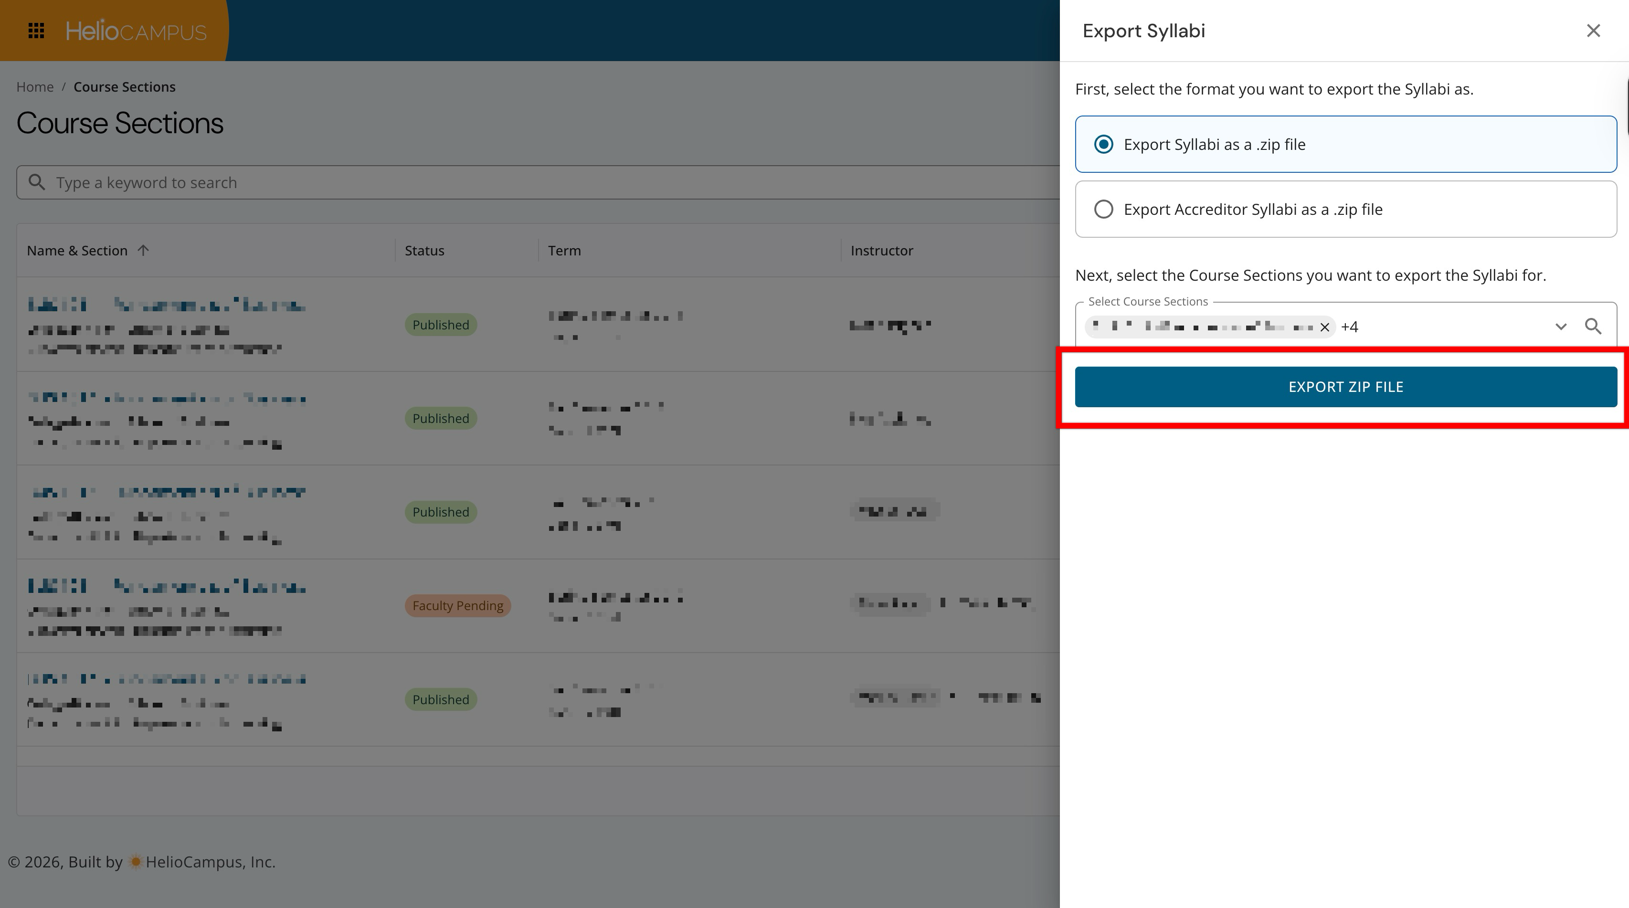Image resolution: width=1629 pixels, height=908 pixels.
Task: Sort by Term column header
Action: (564, 251)
